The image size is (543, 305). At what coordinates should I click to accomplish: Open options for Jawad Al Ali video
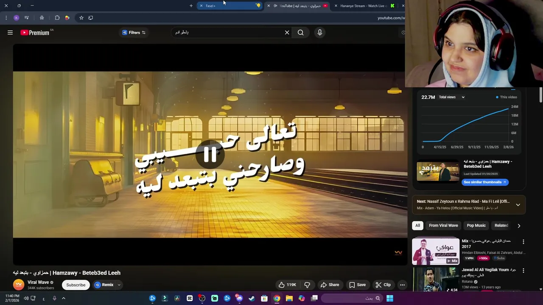click(x=523, y=271)
